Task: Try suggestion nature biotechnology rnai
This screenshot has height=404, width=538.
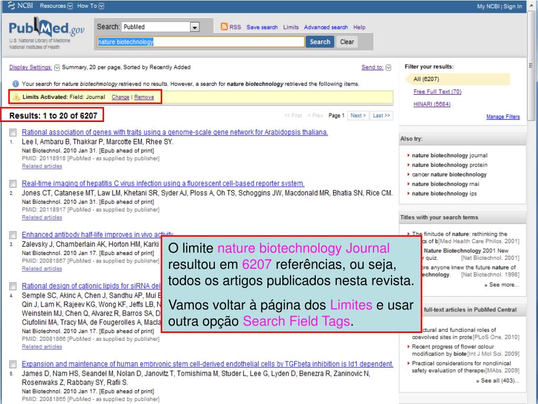Action: click(446, 184)
